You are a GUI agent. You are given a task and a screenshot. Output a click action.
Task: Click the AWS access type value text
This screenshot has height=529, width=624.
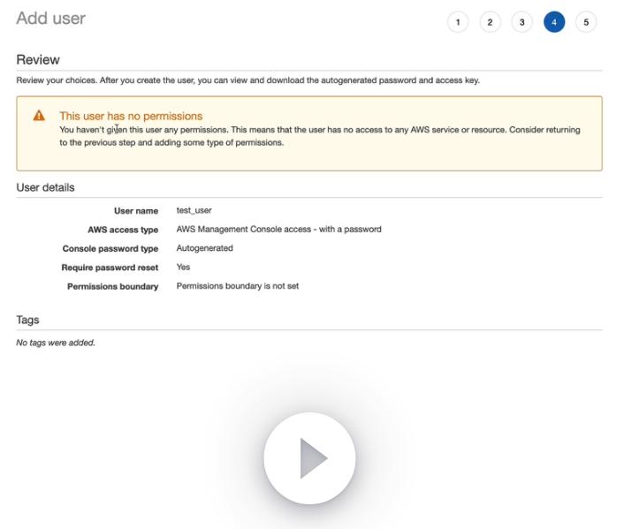click(278, 229)
